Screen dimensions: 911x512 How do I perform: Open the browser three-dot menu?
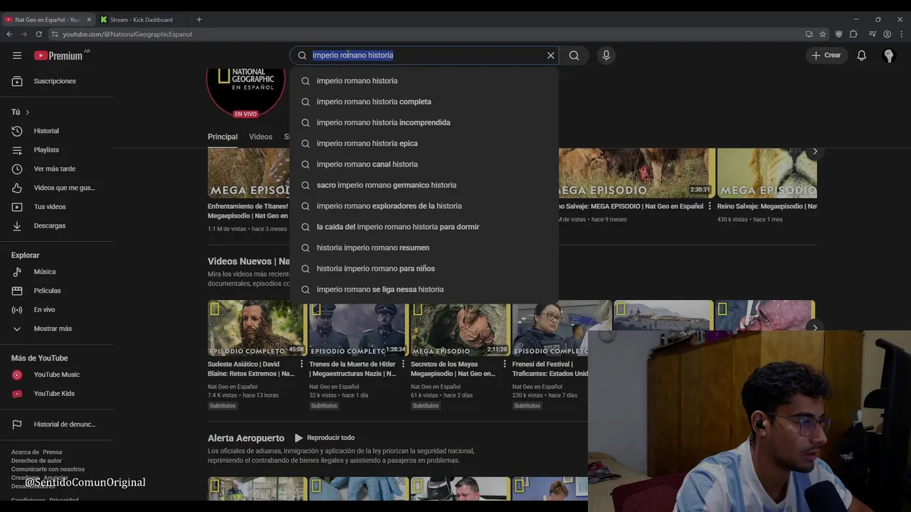click(901, 34)
